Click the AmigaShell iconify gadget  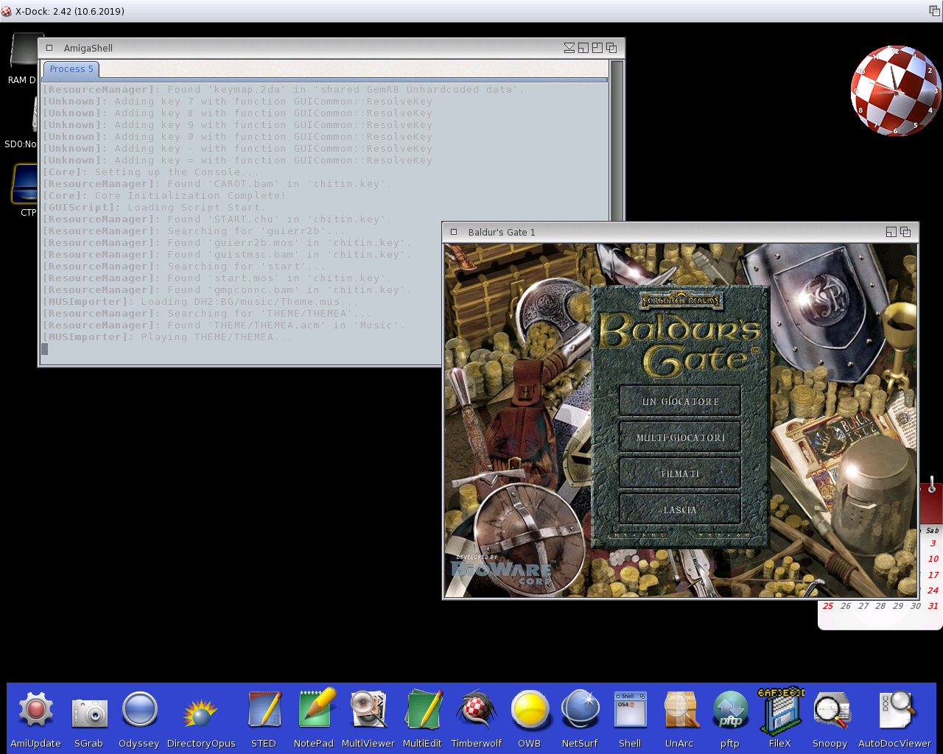tap(569, 48)
